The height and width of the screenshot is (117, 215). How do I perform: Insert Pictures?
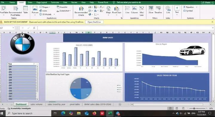tap(35, 10)
